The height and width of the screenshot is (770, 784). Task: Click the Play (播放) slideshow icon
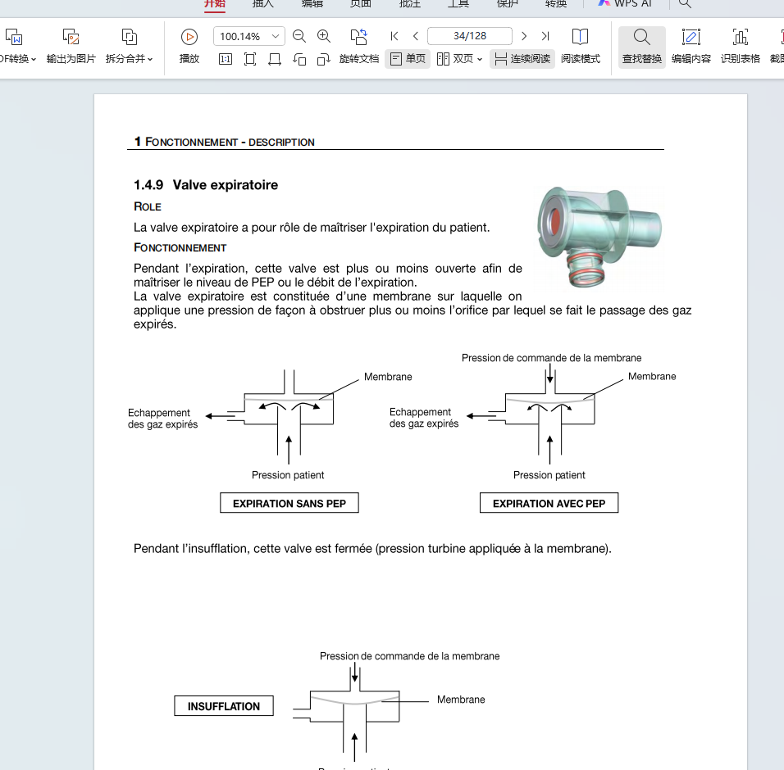tap(189, 37)
